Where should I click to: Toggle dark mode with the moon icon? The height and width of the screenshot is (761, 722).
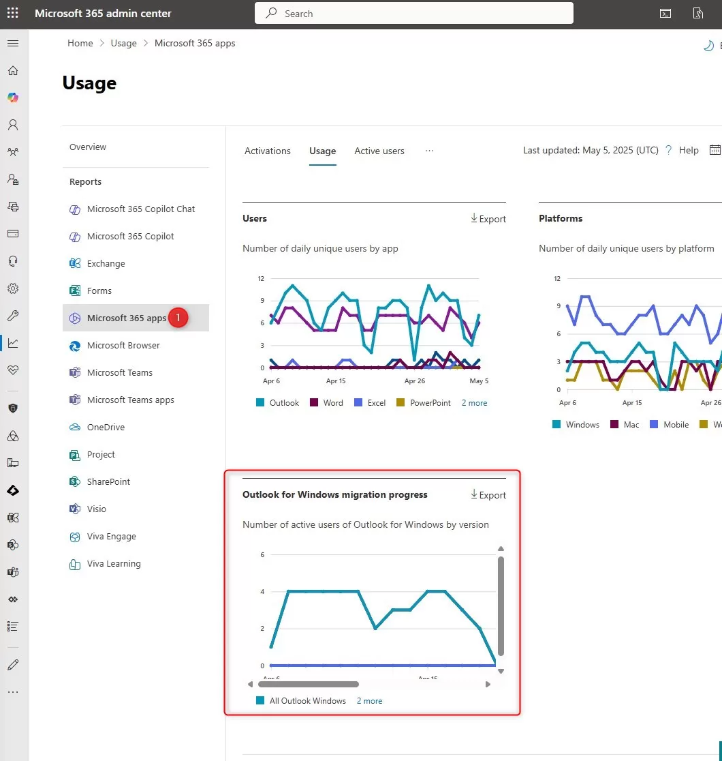(x=708, y=46)
